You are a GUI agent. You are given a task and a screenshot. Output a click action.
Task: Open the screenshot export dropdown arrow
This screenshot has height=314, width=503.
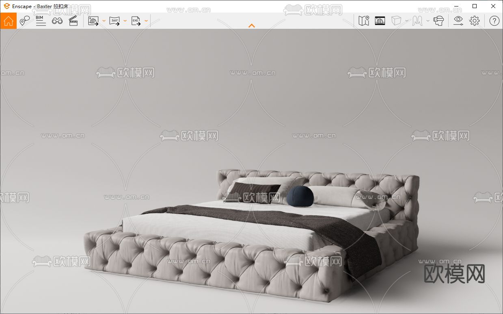[104, 21]
